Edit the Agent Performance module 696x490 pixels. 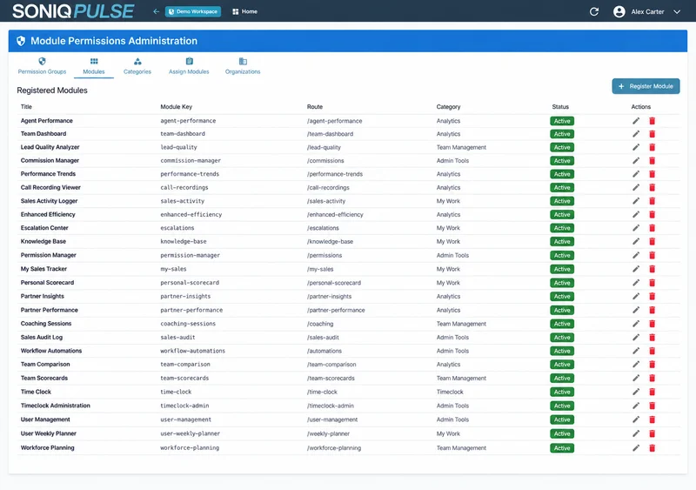[636, 121]
